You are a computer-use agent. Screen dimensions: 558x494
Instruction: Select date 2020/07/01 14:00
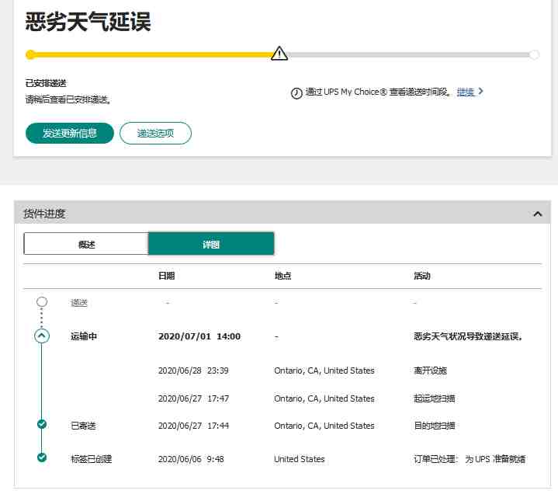pyautogui.click(x=199, y=336)
